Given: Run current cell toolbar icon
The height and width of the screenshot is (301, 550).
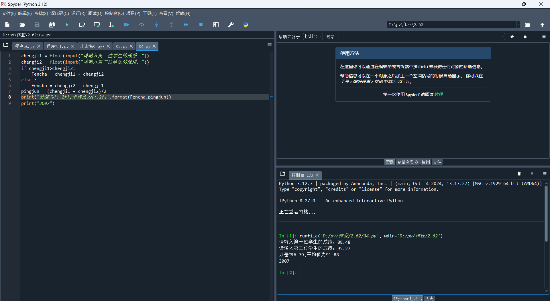Looking at the screenshot, I should pos(82,25).
